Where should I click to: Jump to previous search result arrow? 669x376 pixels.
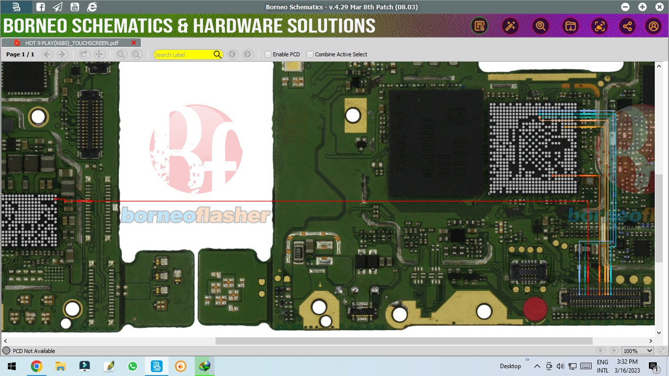click(233, 54)
